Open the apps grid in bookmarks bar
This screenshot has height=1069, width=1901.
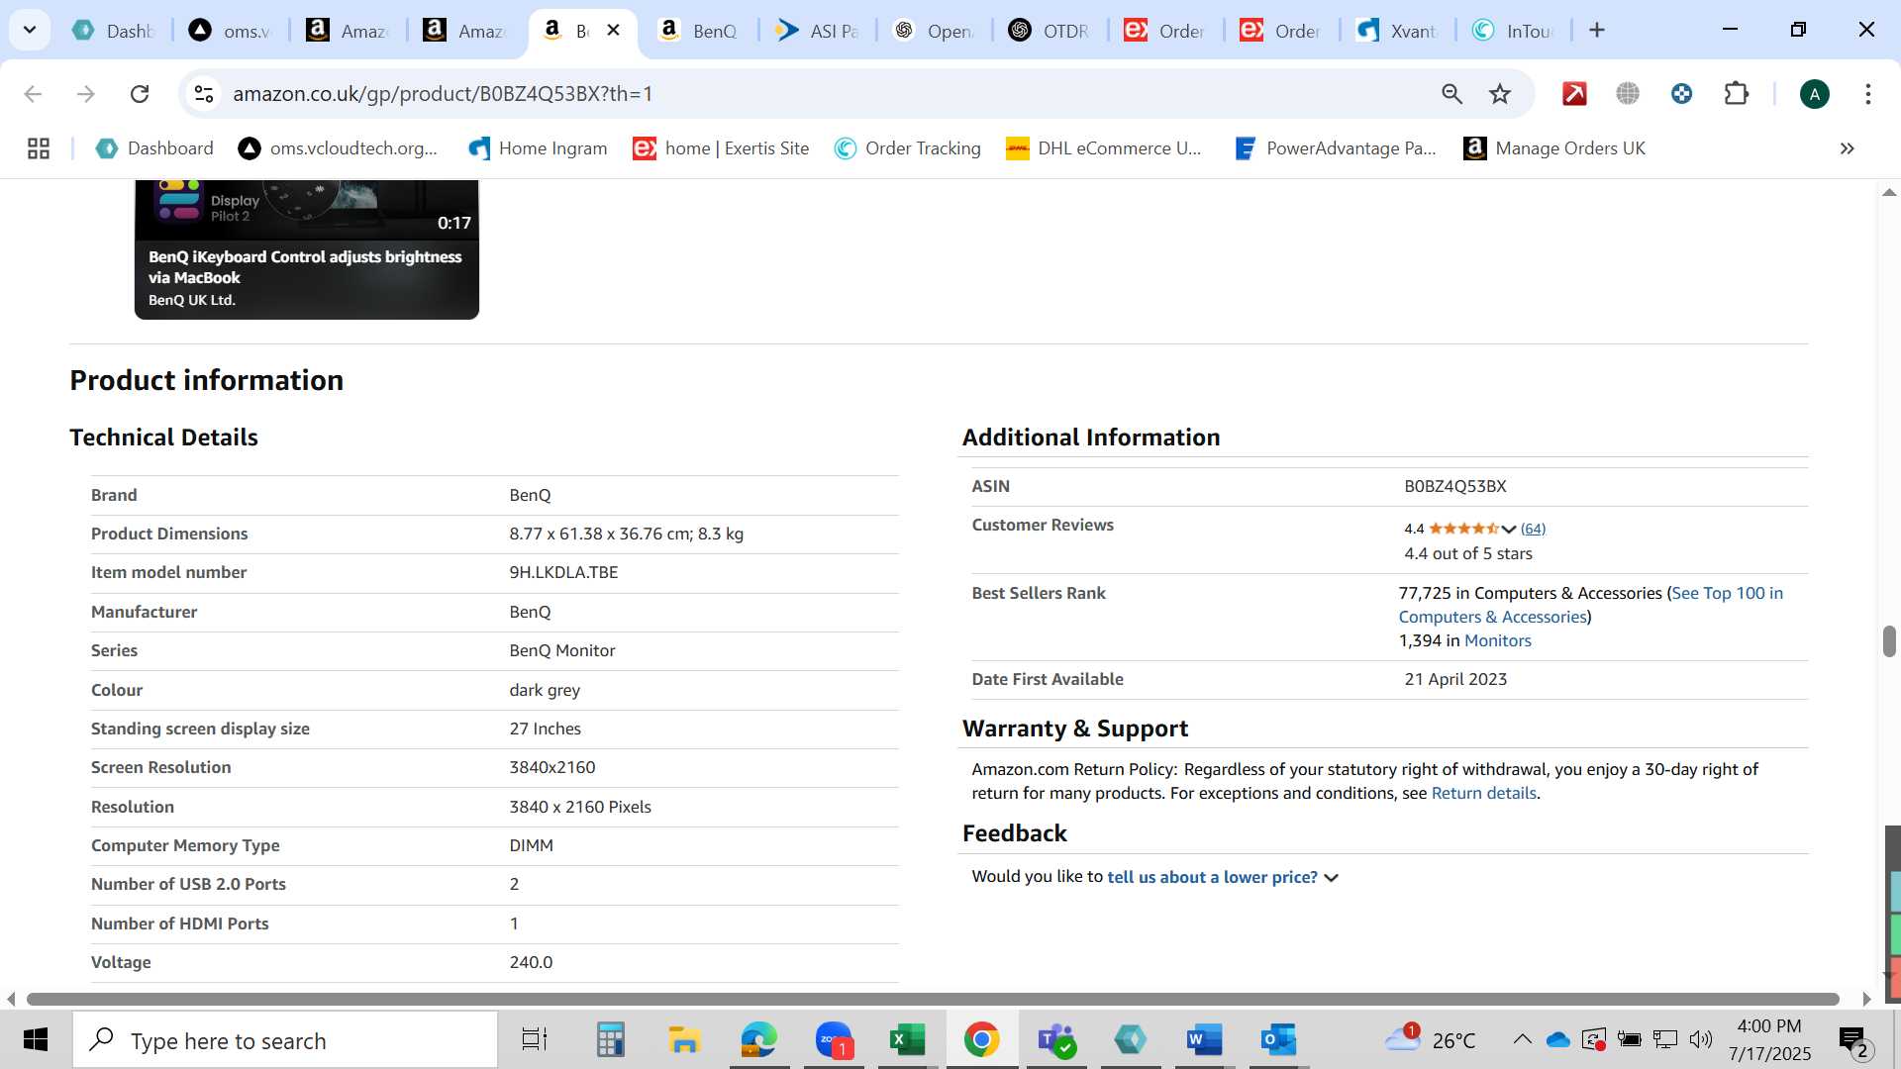point(39,148)
